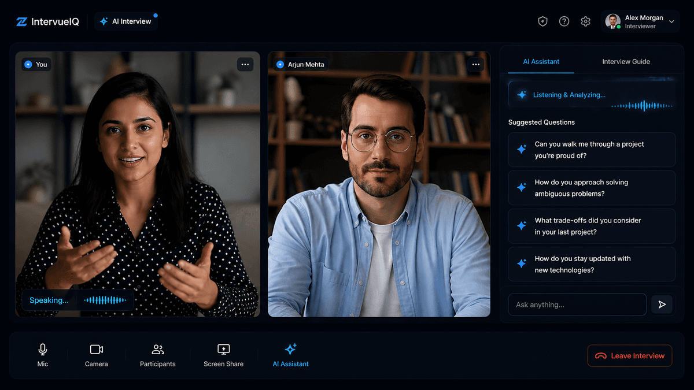Click the Ask anything input field
The width and height of the screenshot is (694, 390).
[x=577, y=304]
